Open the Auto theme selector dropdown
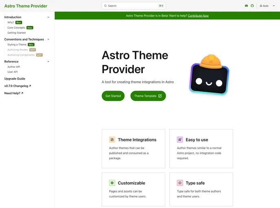The height and width of the screenshot is (208, 280). point(267,6)
